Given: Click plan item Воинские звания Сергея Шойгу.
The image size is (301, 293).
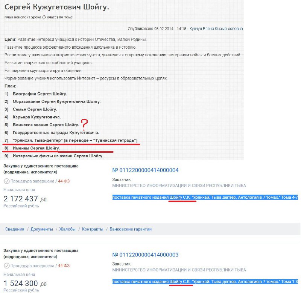Looking at the screenshot, I should point(46,125).
